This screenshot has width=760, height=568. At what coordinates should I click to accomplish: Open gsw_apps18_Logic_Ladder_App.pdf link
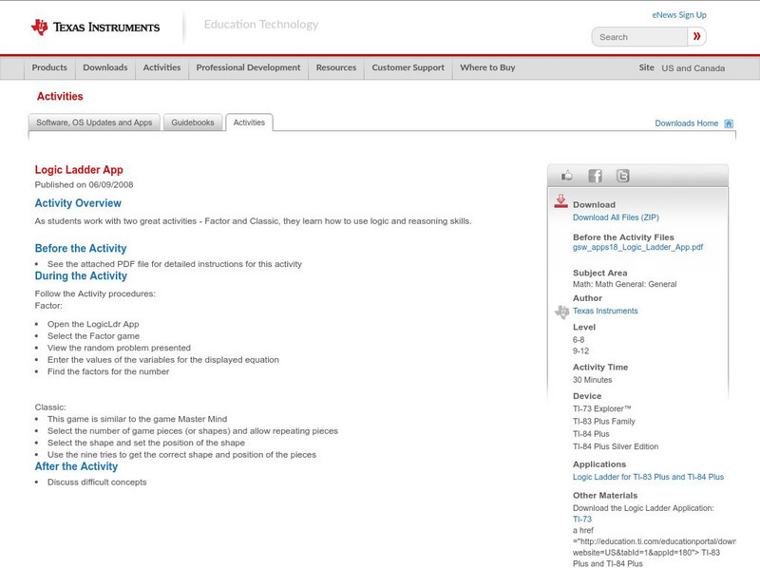[x=637, y=247]
